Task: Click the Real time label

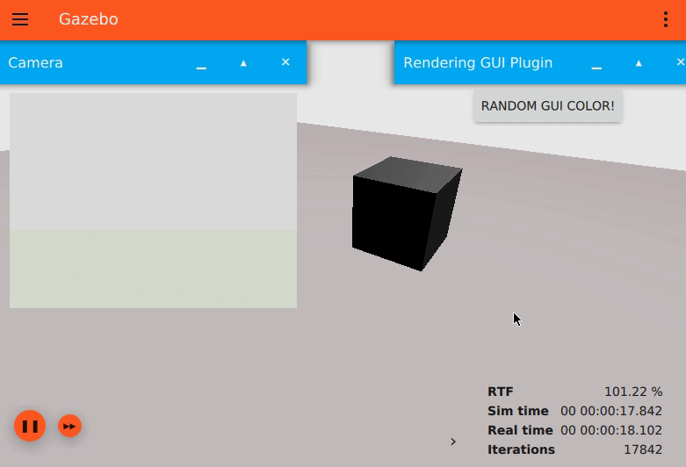Action: (520, 430)
